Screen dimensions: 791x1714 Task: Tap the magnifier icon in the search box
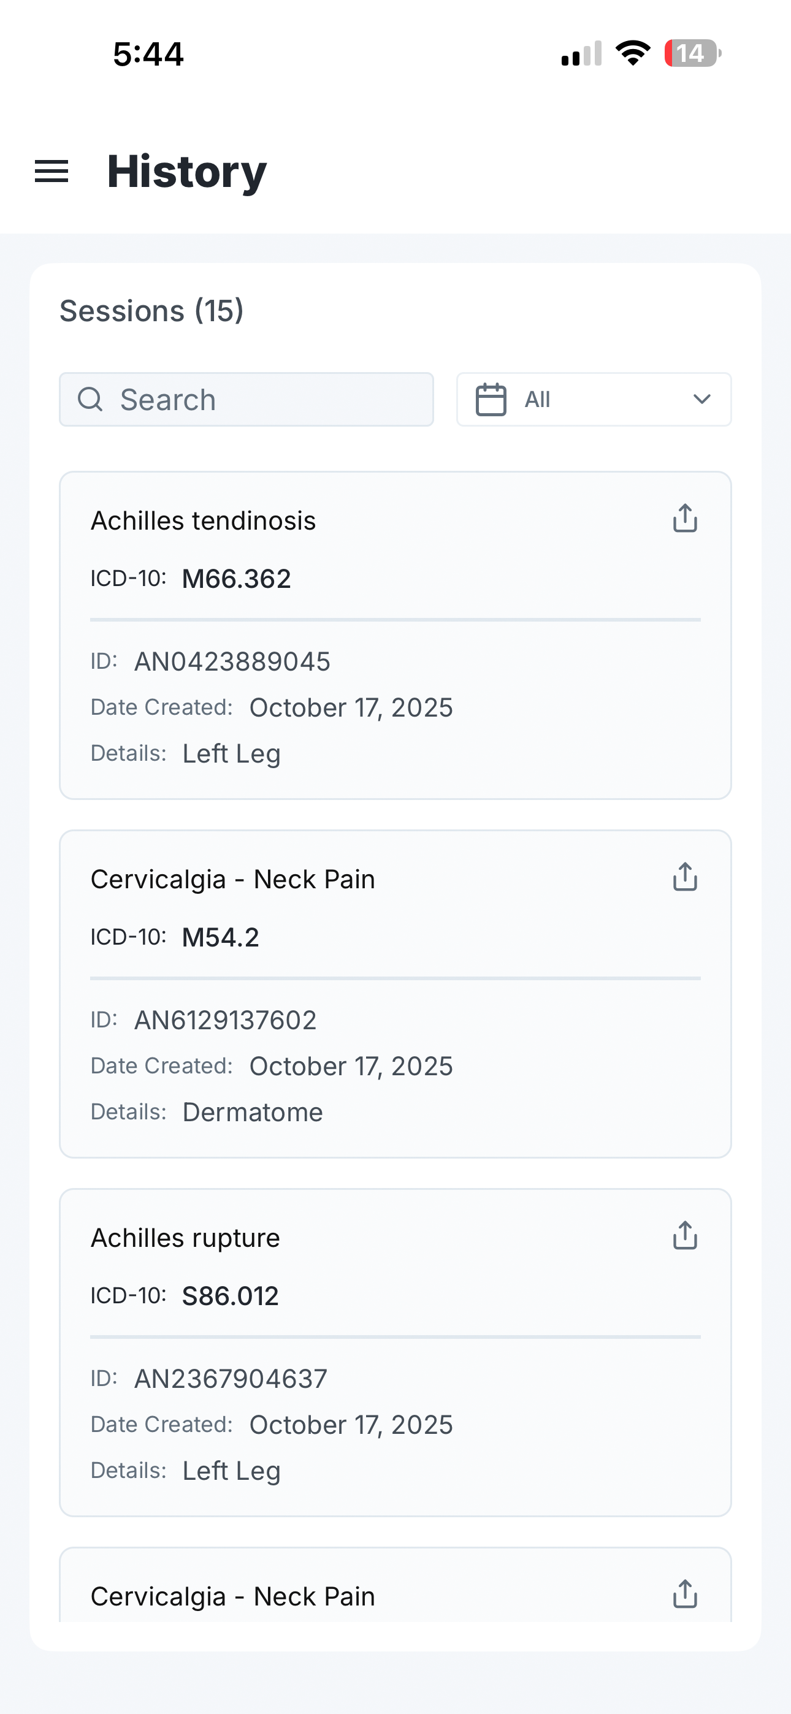click(90, 400)
